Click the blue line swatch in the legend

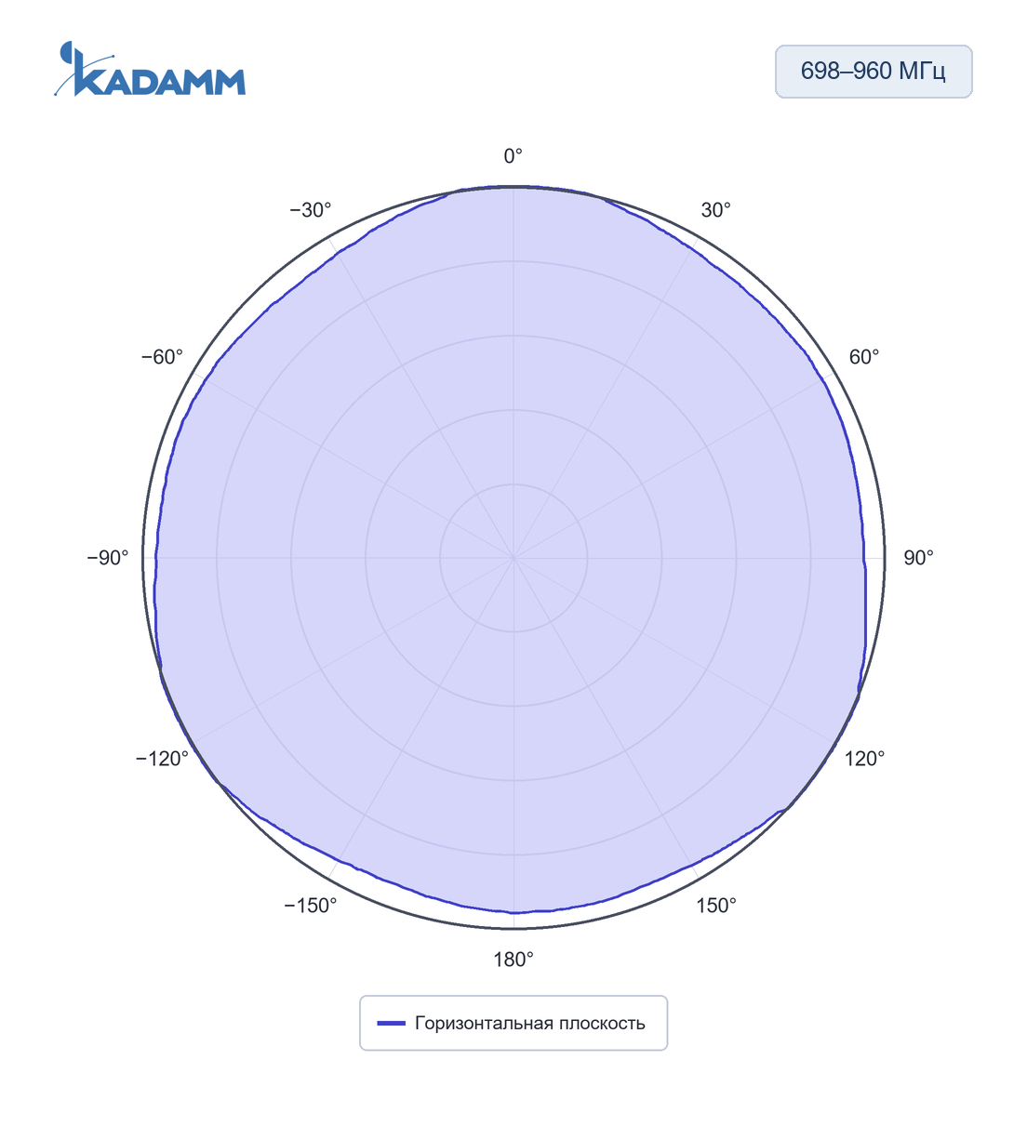pyautogui.click(x=391, y=1024)
